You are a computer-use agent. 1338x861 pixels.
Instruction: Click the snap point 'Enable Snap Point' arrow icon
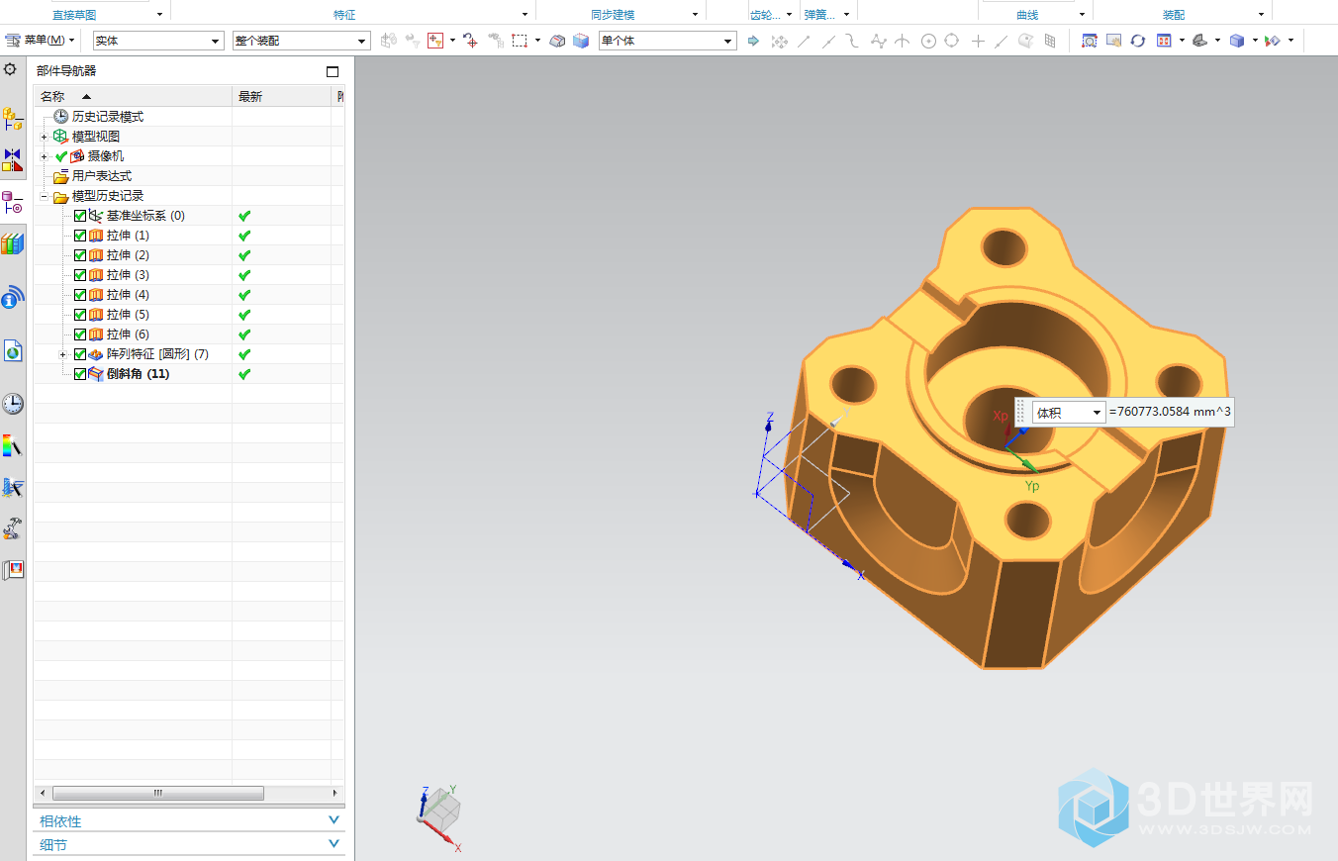click(x=753, y=41)
